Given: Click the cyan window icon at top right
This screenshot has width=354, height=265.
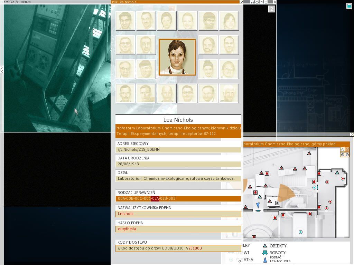Looking at the screenshot, I should pyautogui.click(x=349, y=6).
